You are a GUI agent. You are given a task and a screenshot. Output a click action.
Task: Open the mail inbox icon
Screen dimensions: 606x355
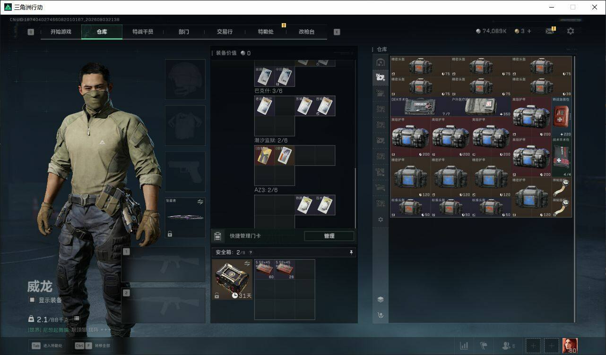(550, 31)
